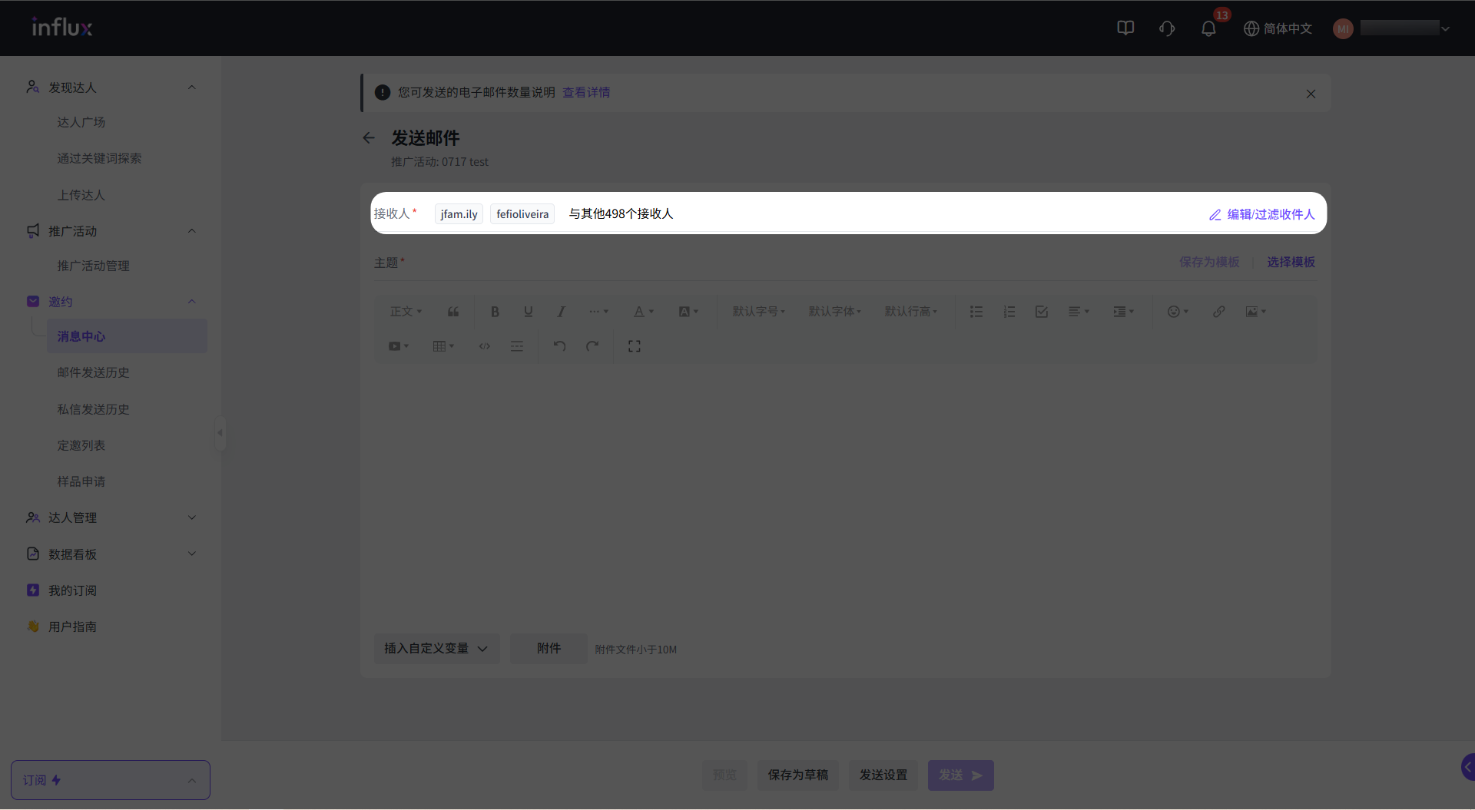The image size is (1475, 810).
Task: Toggle italic formatting in editor toolbar
Action: 561,312
